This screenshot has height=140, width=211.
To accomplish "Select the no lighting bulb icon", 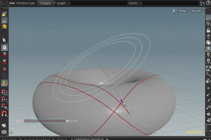I will (208, 36).
